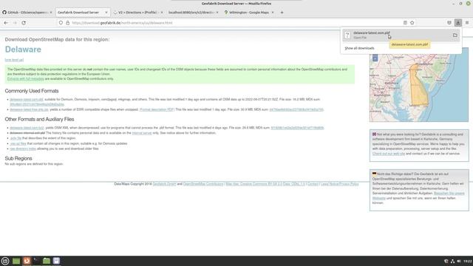
Task: Click the shield tracking protection icon
Action: [61, 23]
